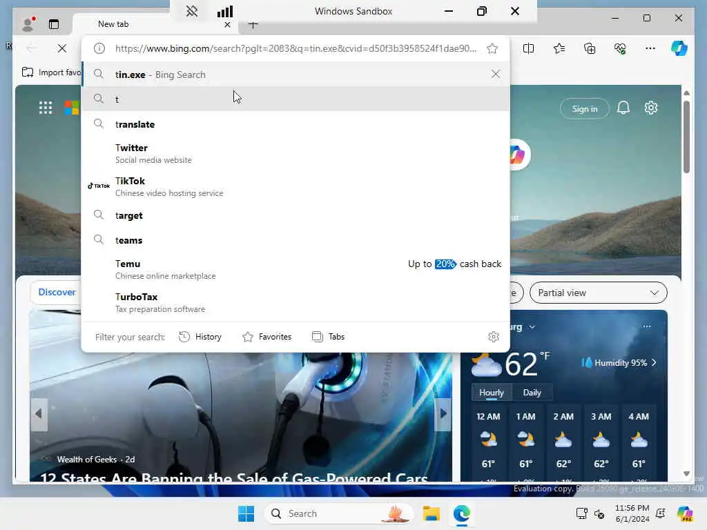Switch weather to Hourly tab

pyautogui.click(x=492, y=393)
